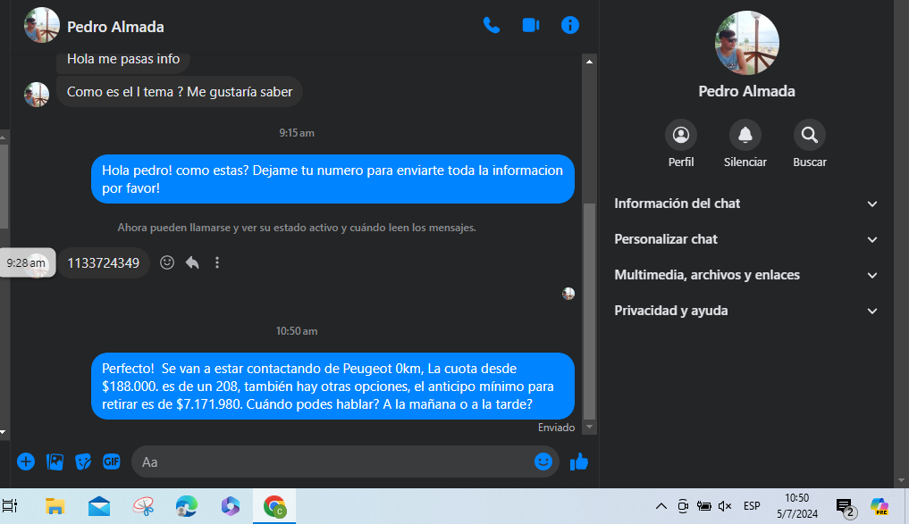
Task: Select the message 'Hola me pasas info'
Action: 123,60
